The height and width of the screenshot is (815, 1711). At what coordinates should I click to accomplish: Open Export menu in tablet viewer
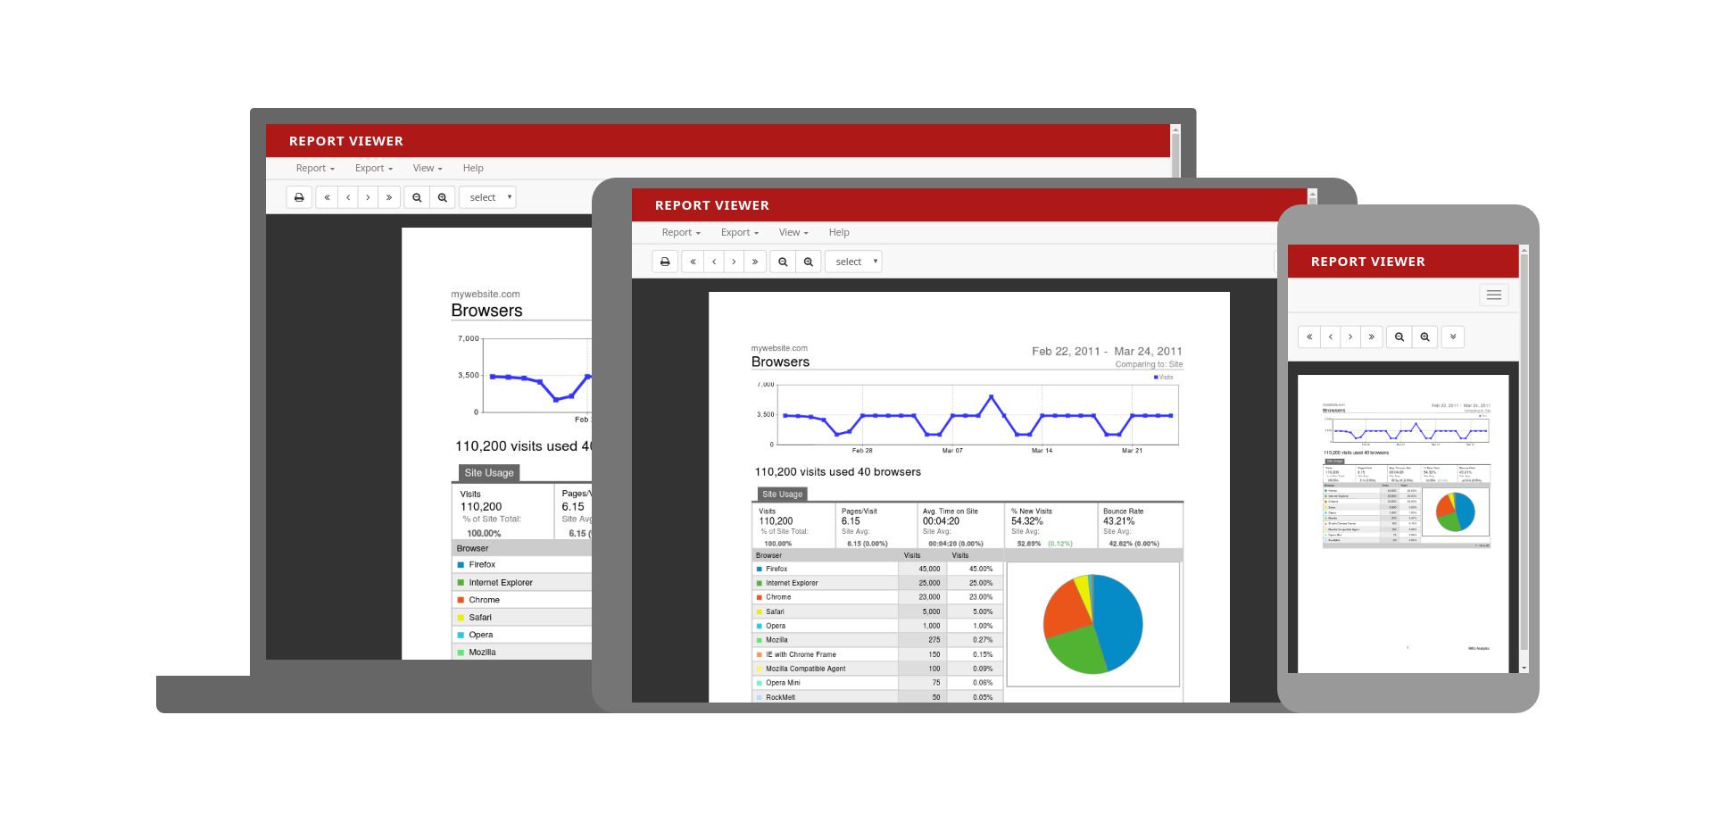(740, 232)
